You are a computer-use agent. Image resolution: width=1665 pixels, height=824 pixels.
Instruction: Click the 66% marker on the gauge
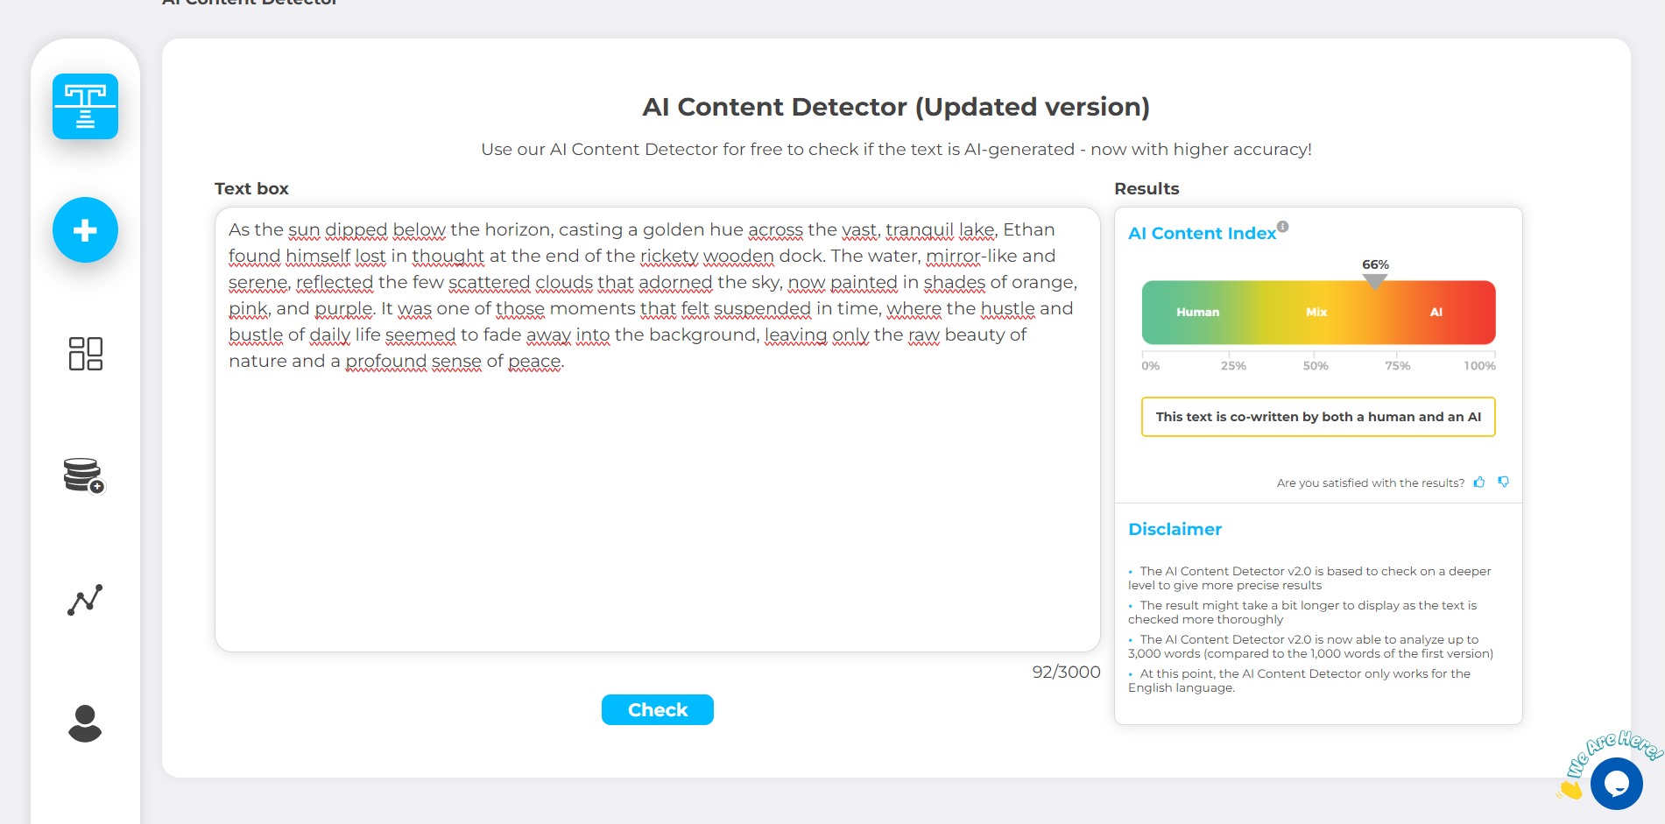pyautogui.click(x=1375, y=273)
